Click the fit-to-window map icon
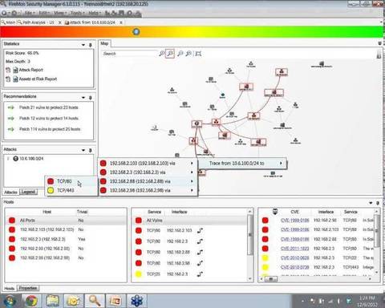The image size is (385, 308). click(198, 54)
